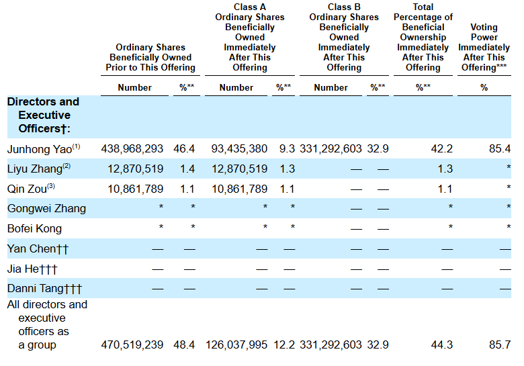Click the Directors and Executive Officers heading

click(x=43, y=115)
